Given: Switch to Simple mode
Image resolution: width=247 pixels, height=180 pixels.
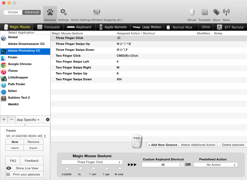Looking at the screenshot, I should (x=13, y=12).
